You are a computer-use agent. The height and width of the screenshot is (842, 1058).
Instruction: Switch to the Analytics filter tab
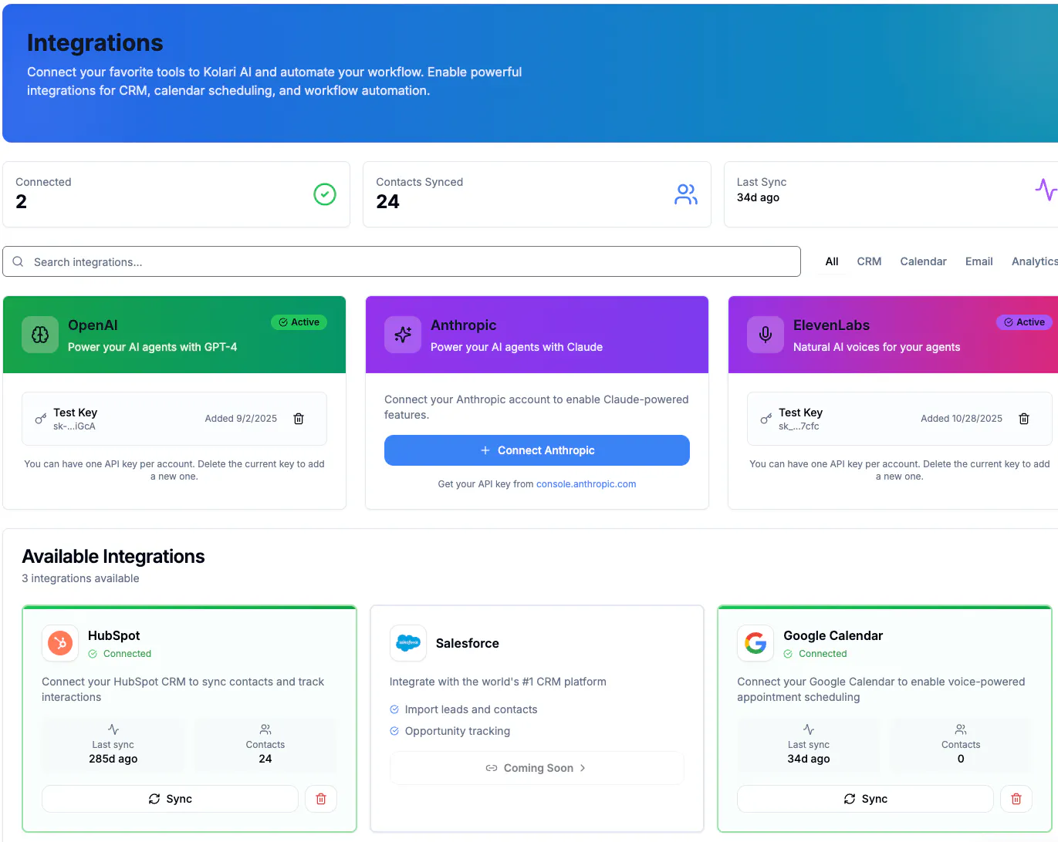coord(1035,261)
